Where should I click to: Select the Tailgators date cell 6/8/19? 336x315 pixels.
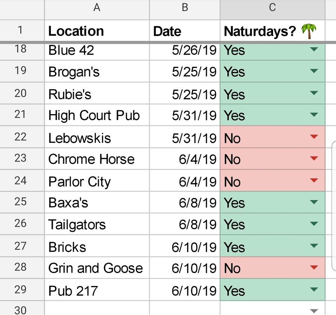pos(185,224)
